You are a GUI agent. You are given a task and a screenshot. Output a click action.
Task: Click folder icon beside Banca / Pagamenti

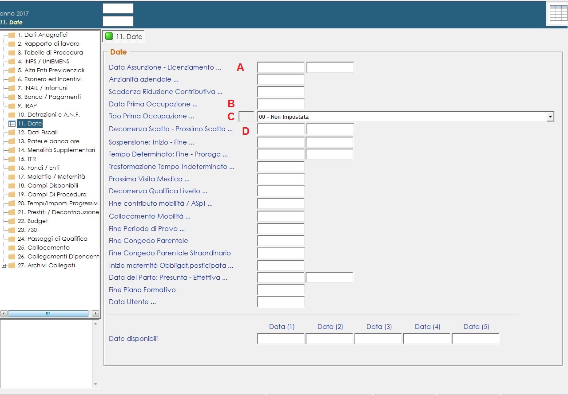coord(12,97)
